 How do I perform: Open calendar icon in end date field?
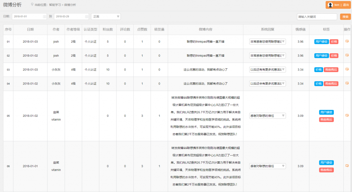tap(86, 16)
